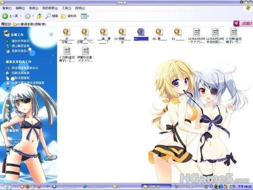Toggle the 資料夾 folders pane
This screenshot has height=190, width=253.
[69, 16]
